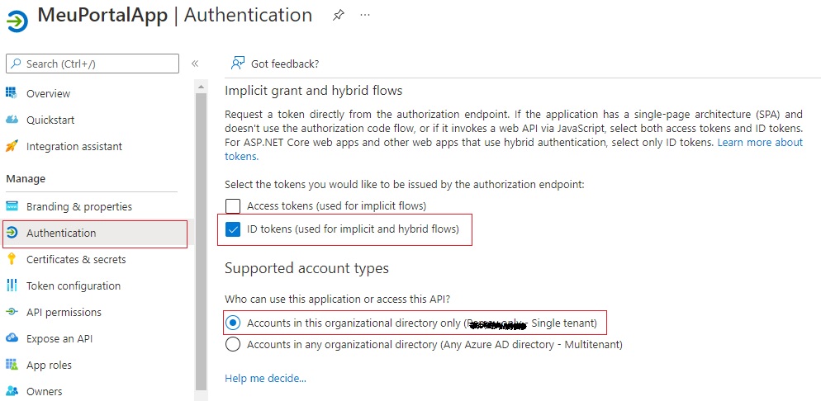Follow the Help me decide link
Screen dimensions: 821x401
pos(265,379)
